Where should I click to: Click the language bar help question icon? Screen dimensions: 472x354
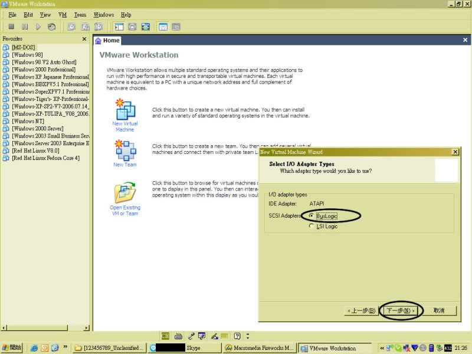click(237, 336)
